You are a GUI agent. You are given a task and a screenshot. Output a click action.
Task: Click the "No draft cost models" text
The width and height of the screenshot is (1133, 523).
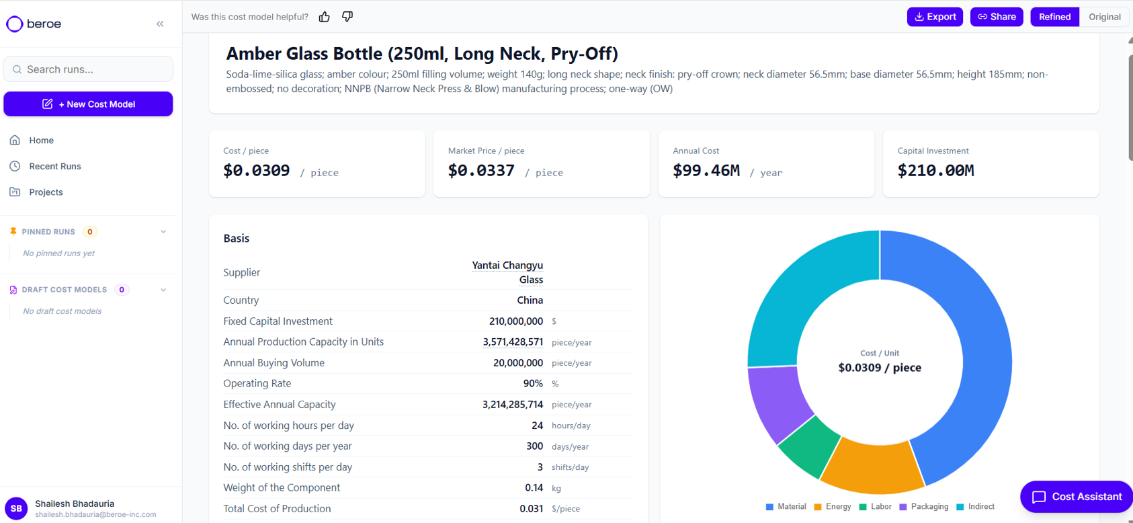click(x=62, y=311)
